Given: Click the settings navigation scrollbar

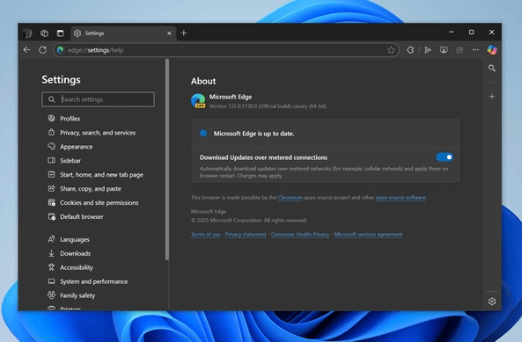Looking at the screenshot, I should pyautogui.click(x=167, y=159).
